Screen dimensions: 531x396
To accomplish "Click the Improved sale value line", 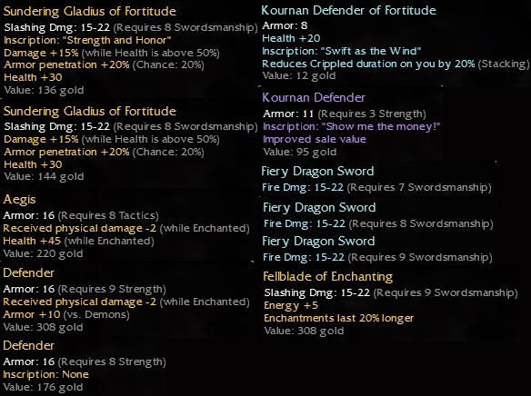I will 315,139.
